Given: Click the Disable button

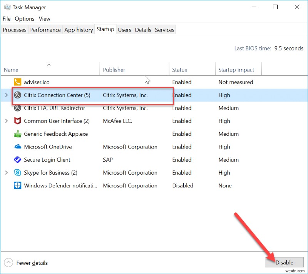Looking at the screenshot, I should pyautogui.click(x=284, y=262).
